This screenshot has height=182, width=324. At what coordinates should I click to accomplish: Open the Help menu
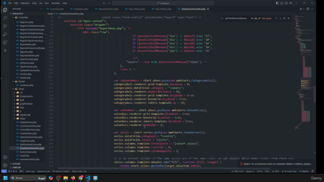click(x=64, y=3)
